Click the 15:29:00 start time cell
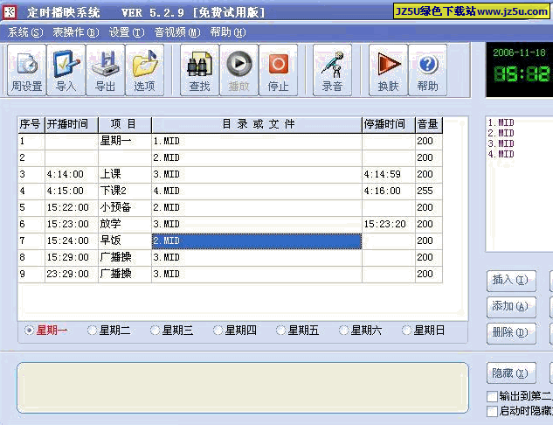 72,257
